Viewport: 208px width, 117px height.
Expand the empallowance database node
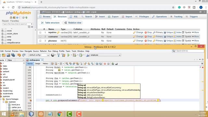point(2,43)
